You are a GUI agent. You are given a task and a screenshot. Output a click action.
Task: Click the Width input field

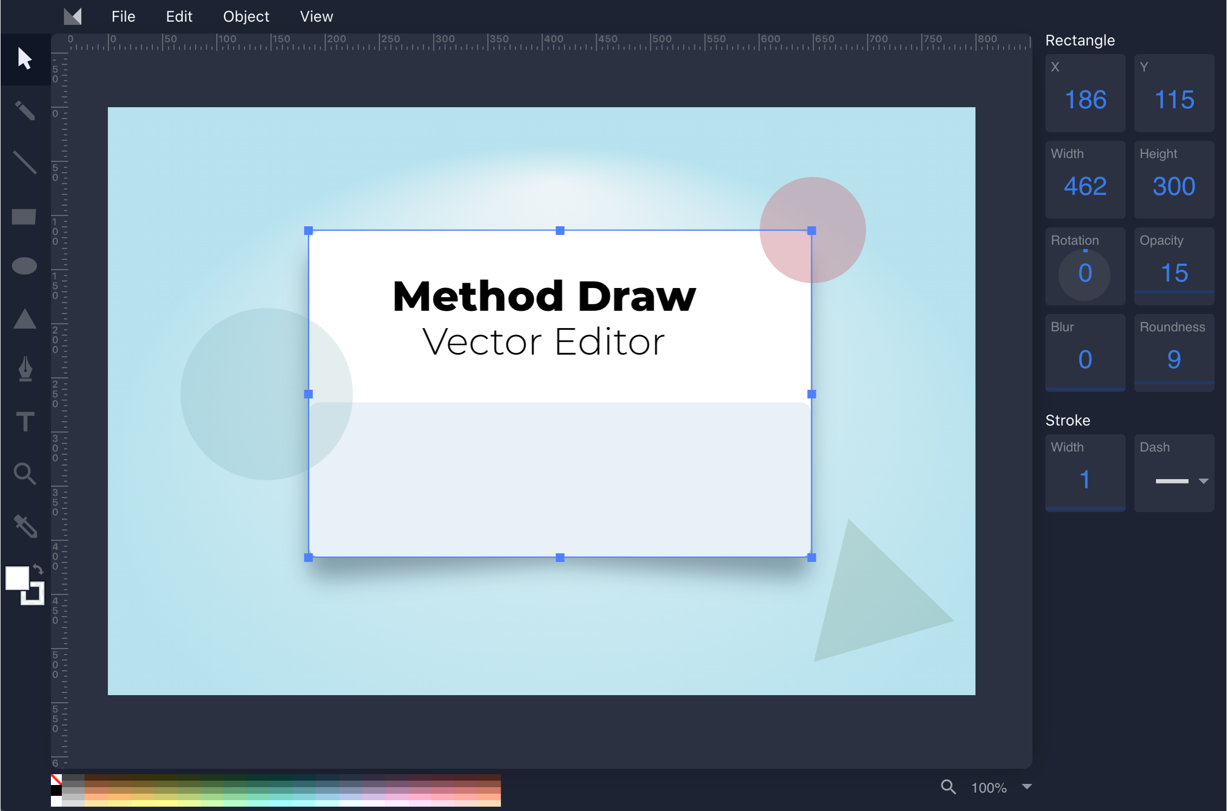coord(1087,186)
